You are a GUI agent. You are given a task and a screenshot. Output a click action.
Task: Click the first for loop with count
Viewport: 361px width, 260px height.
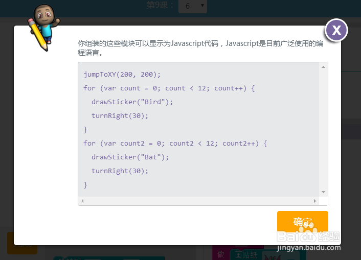(x=169, y=88)
